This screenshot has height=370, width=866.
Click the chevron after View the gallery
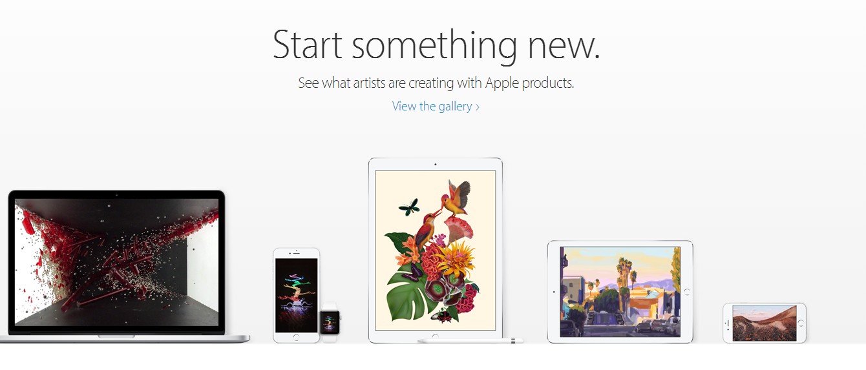click(x=478, y=107)
